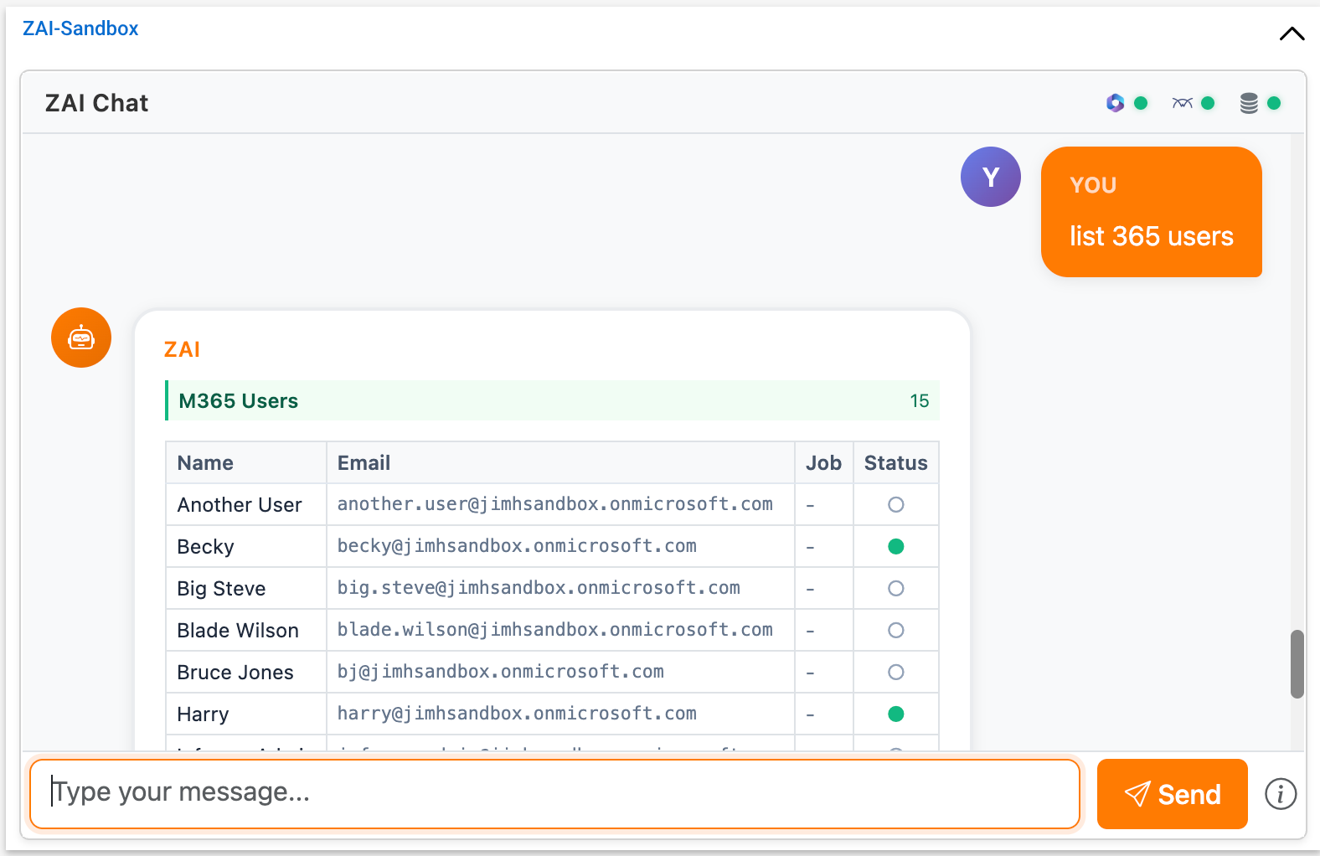Click empty status circle in Another User row

tap(896, 505)
